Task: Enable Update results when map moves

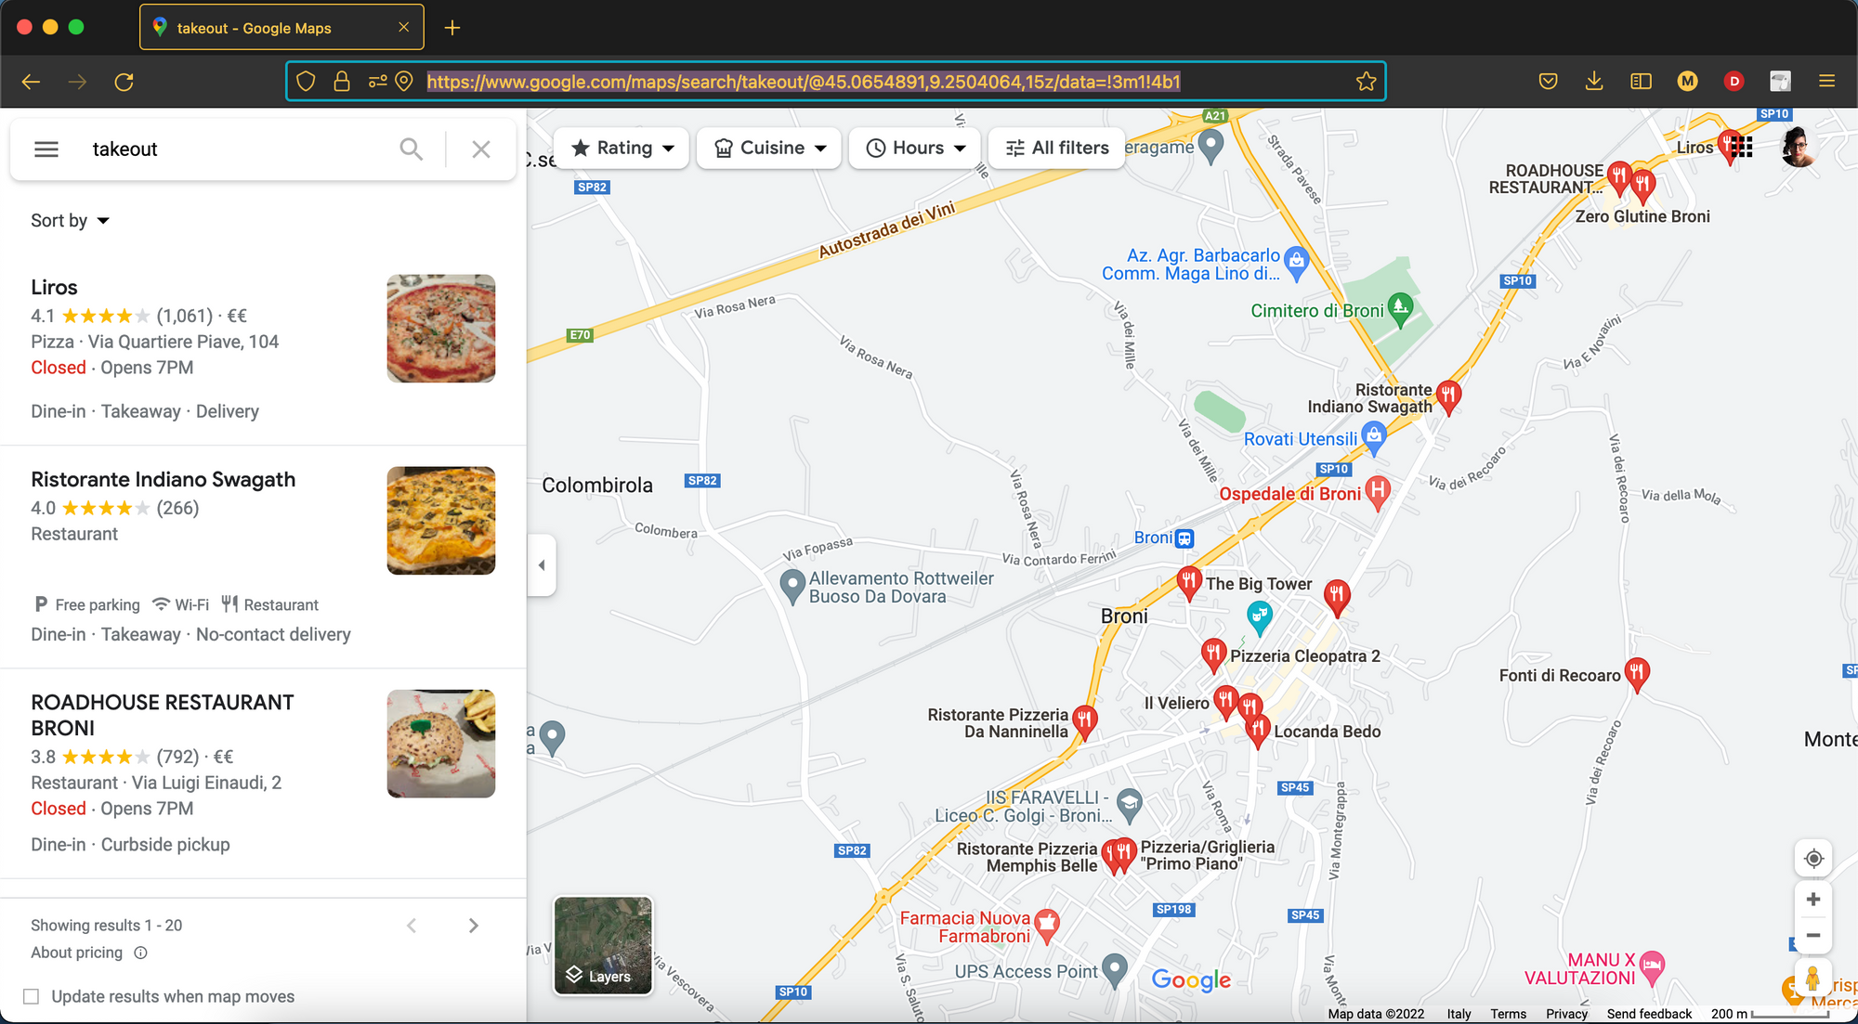Action: tap(32, 996)
